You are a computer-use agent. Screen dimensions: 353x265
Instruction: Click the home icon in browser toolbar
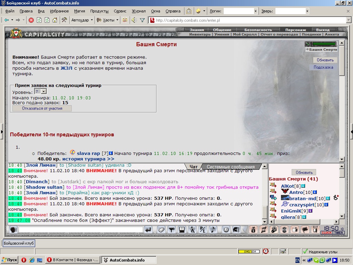point(55,20)
